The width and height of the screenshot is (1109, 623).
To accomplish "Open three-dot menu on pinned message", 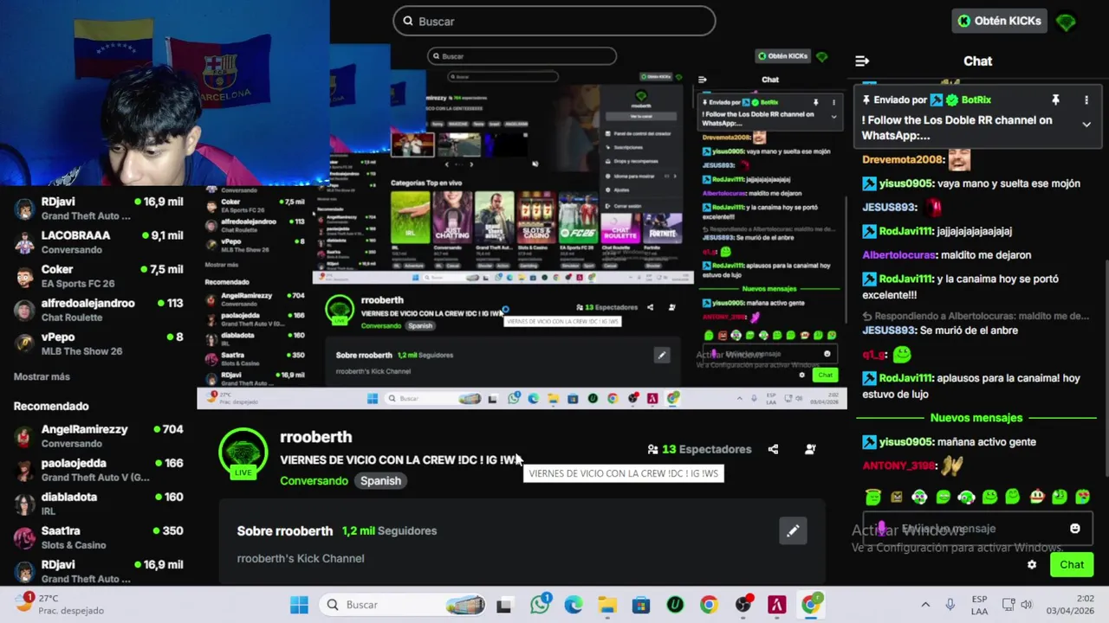I will click(1086, 100).
